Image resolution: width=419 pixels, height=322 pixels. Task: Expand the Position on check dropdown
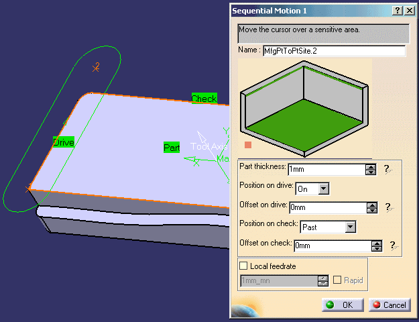349,227
